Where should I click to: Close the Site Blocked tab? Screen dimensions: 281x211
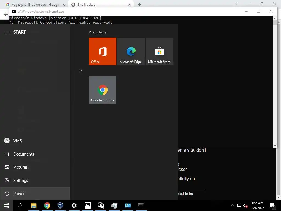(129, 5)
